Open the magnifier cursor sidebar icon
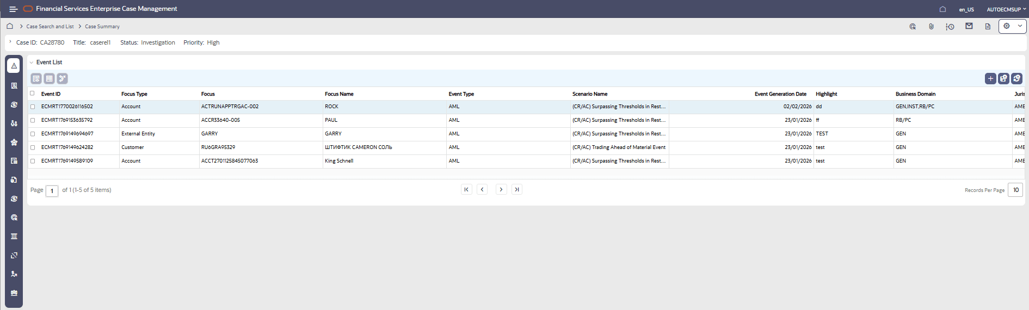 point(14,218)
